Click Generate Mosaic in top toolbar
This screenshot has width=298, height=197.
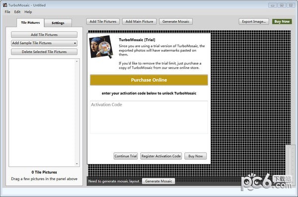pyautogui.click(x=176, y=21)
